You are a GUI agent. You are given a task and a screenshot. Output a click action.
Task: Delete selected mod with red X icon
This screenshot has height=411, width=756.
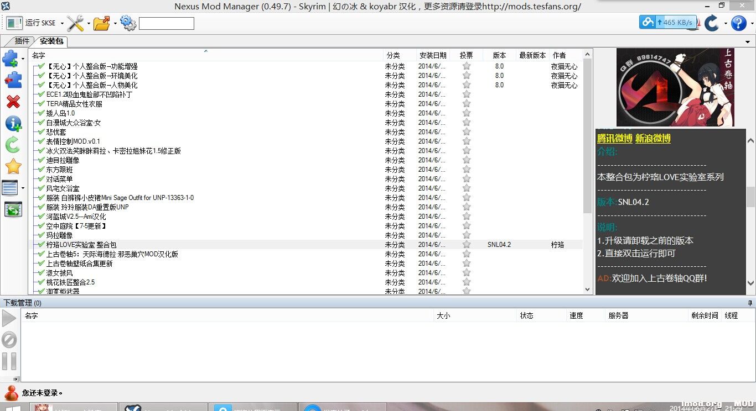tap(13, 102)
